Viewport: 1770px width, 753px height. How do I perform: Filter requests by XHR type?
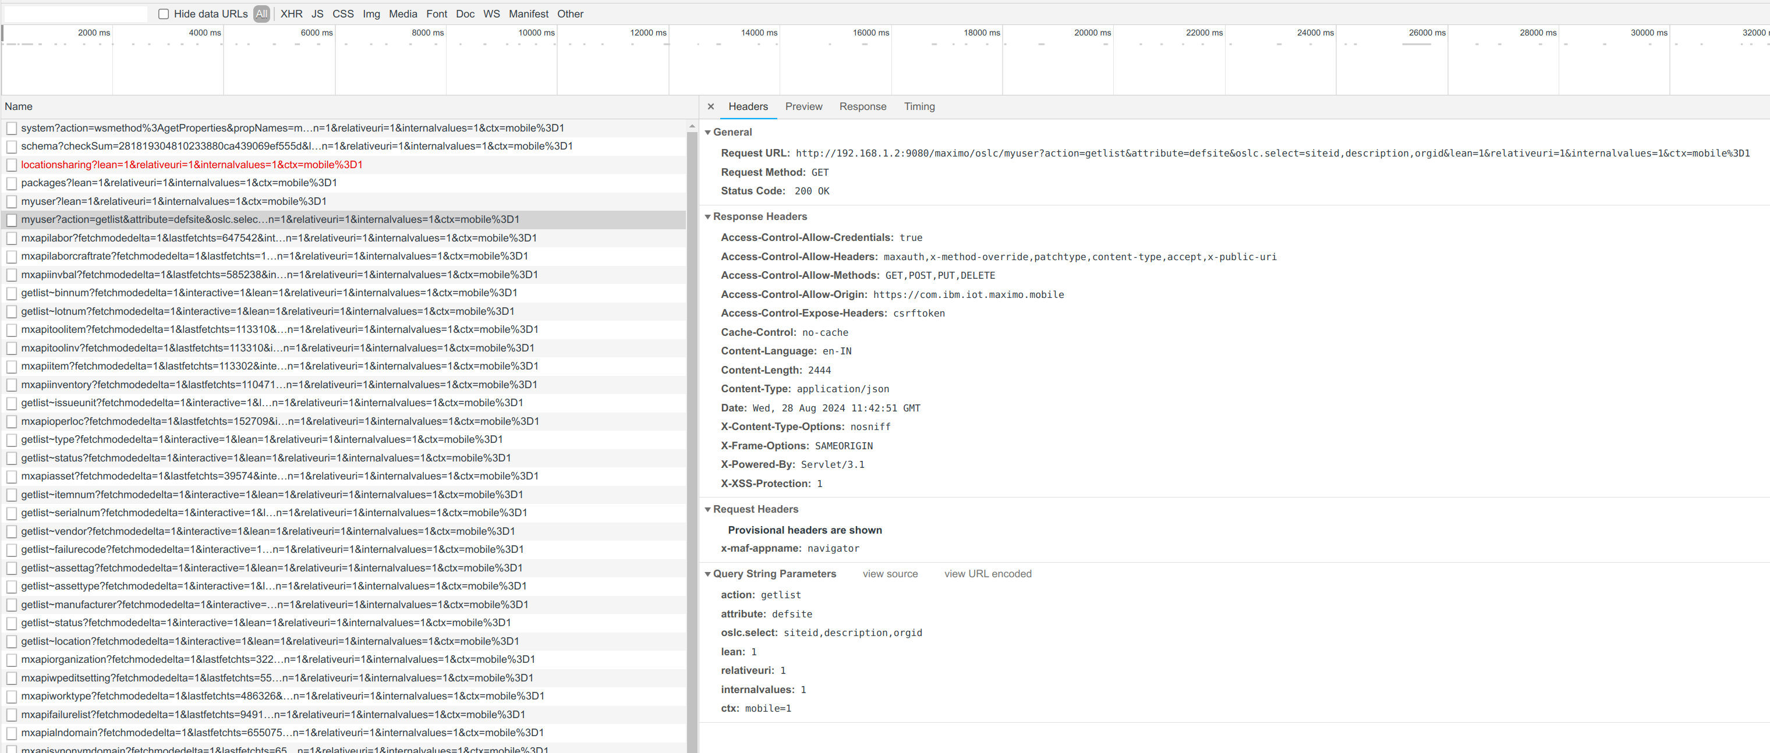[x=291, y=14]
